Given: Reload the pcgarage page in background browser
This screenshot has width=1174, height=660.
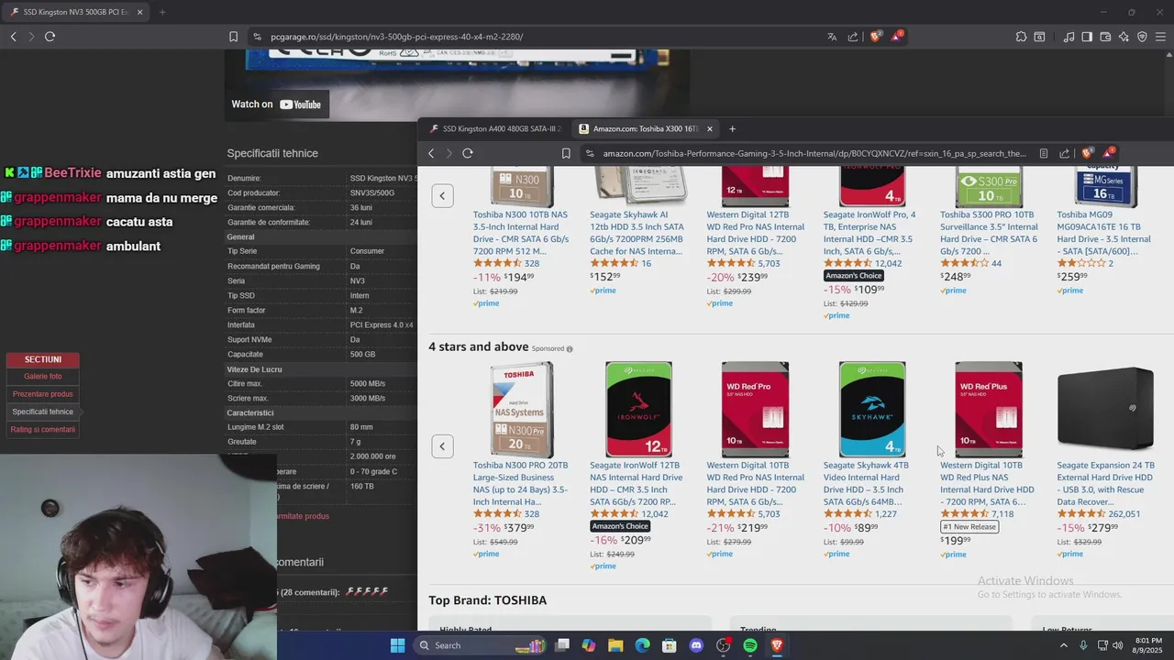Looking at the screenshot, I should click(x=50, y=37).
